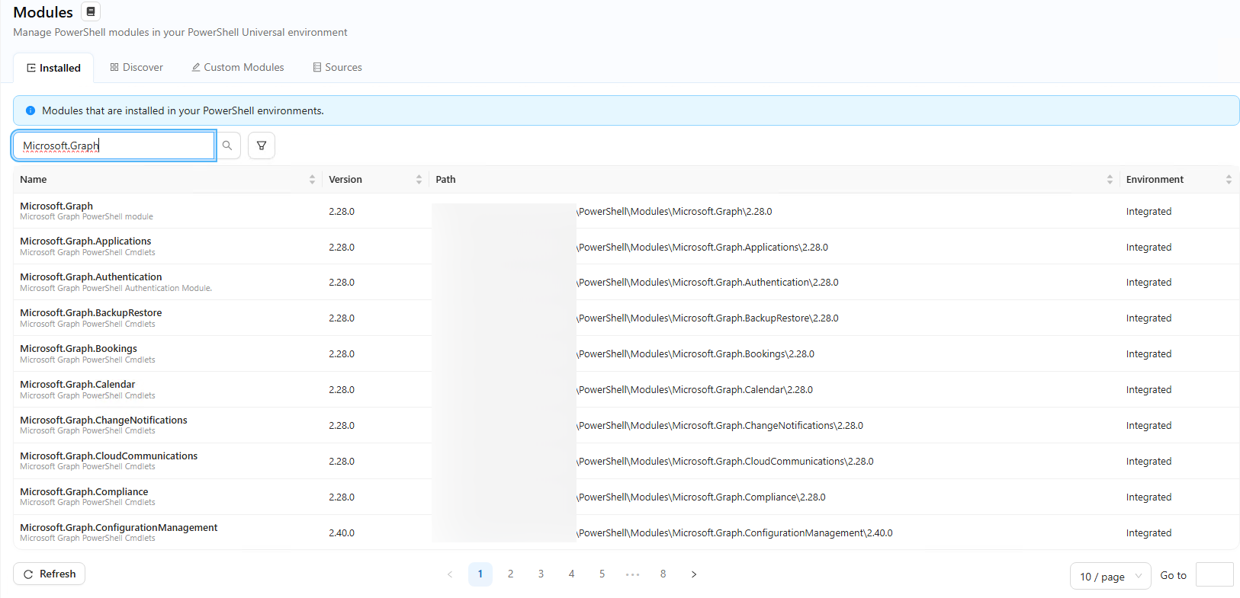Select Microsoft.Graph.ConfigurationManagement module name

(119, 528)
